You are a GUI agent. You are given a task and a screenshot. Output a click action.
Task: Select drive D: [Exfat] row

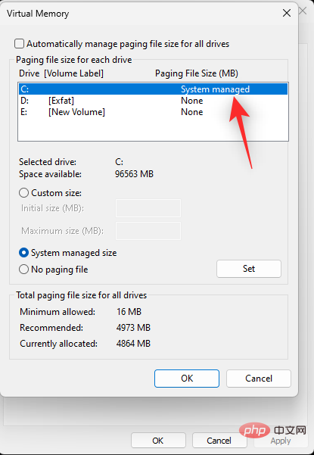[x=153, y=101]
